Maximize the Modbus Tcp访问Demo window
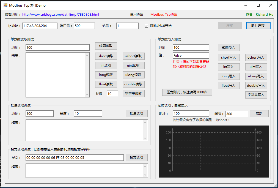Screen dimensions: 278x188 [258, 5]
